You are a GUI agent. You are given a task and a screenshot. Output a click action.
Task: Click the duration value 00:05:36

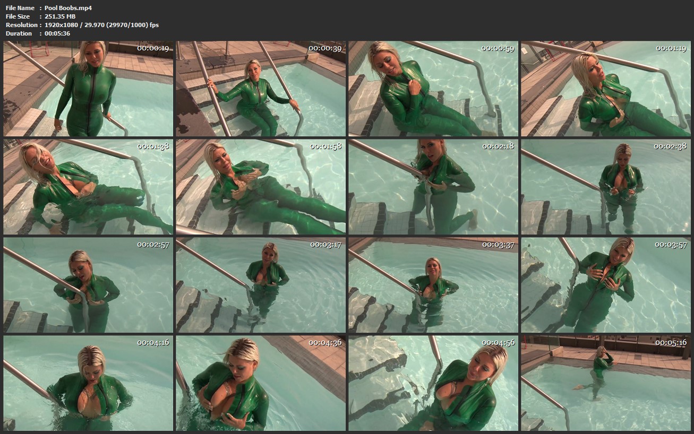pos(57,33)
